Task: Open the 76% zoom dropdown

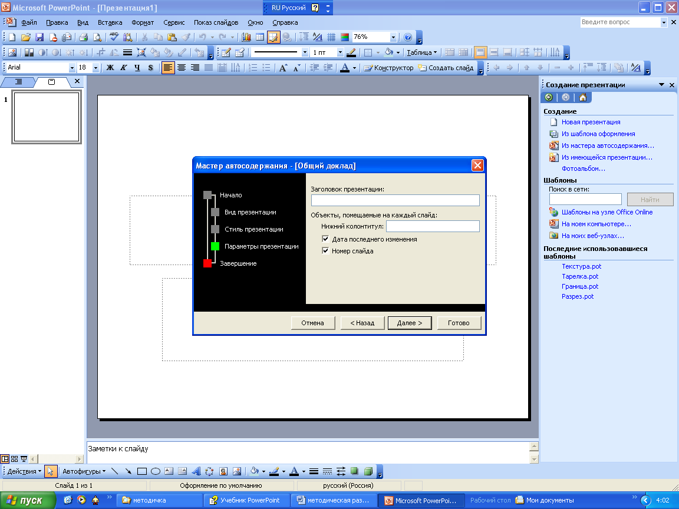Action: point(393,37)
